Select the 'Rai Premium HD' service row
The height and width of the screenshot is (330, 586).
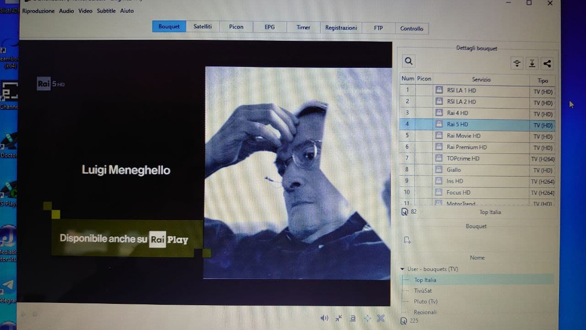tap(477, 147)
